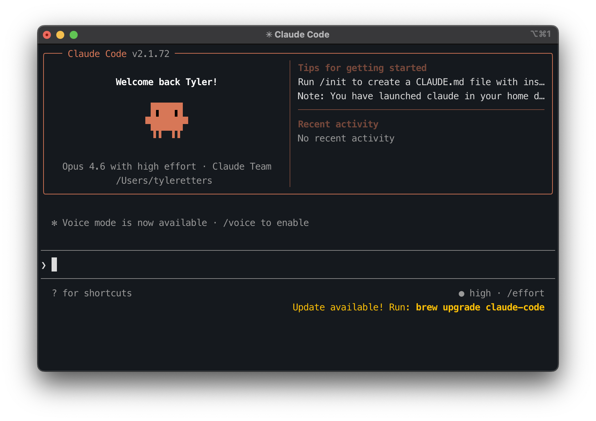Click the Tips for getting started heading
The image size is (596, 421).
pos(362,68)
